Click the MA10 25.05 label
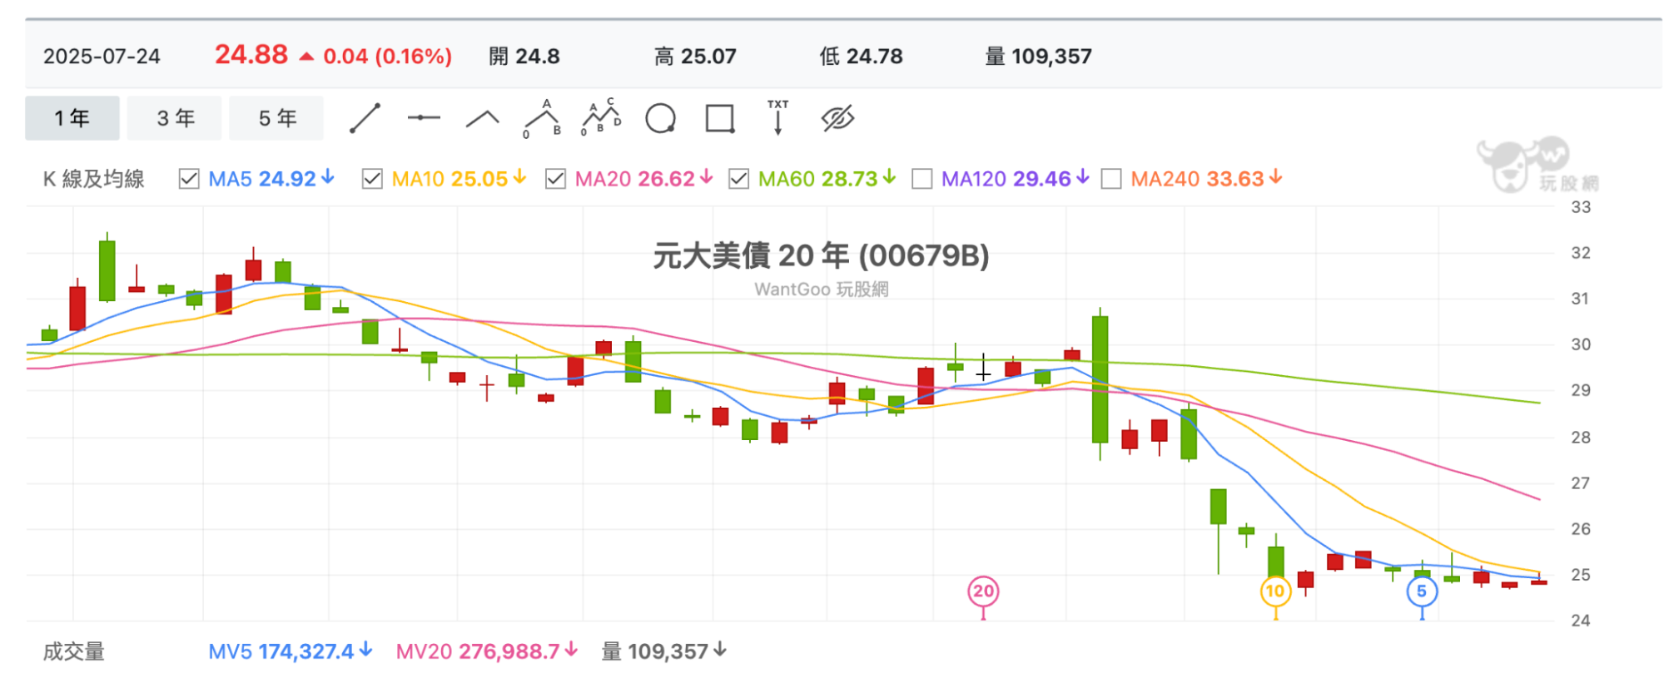Viewport: 1664px width, 673px height. click(x=459, y=179)
